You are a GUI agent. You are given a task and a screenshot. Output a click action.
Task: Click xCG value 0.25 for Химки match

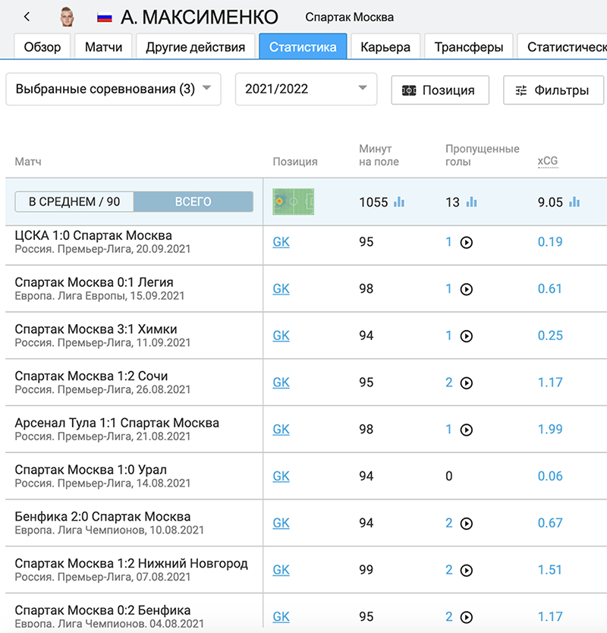(x=550, y=335)
